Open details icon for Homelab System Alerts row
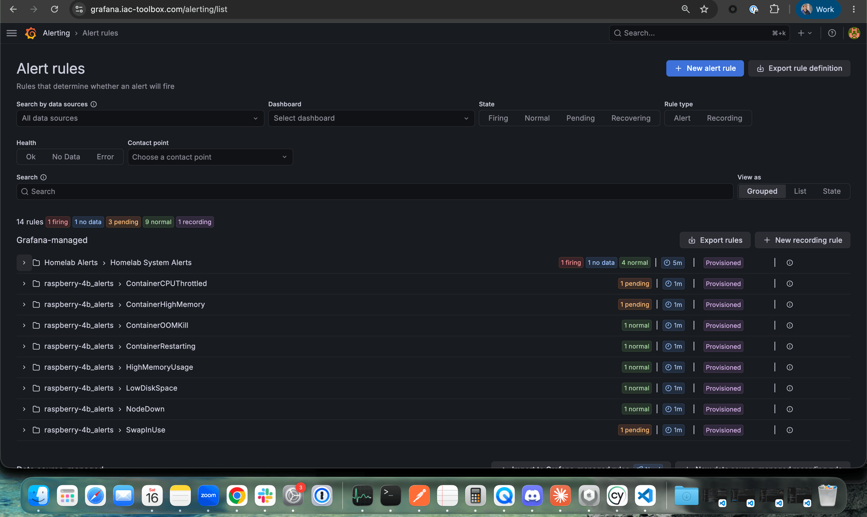Screen dimensions: 867x517 pyautogui.click(x=790, y=263)
